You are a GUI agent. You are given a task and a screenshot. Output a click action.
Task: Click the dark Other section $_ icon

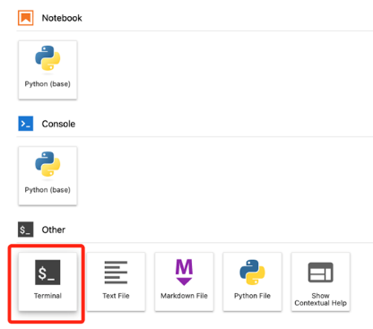tap(25, 229)
